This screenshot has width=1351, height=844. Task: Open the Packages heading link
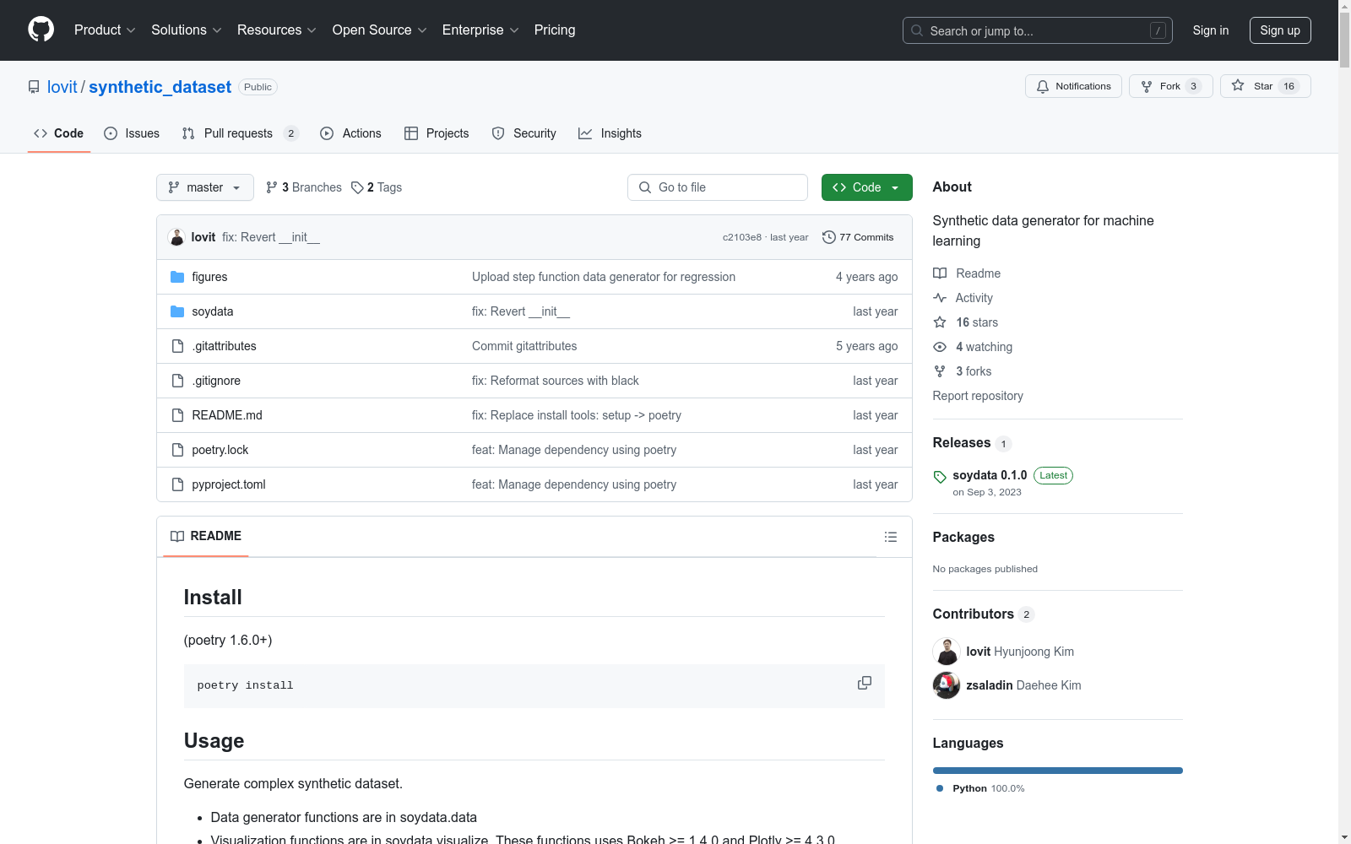[963, 537]
